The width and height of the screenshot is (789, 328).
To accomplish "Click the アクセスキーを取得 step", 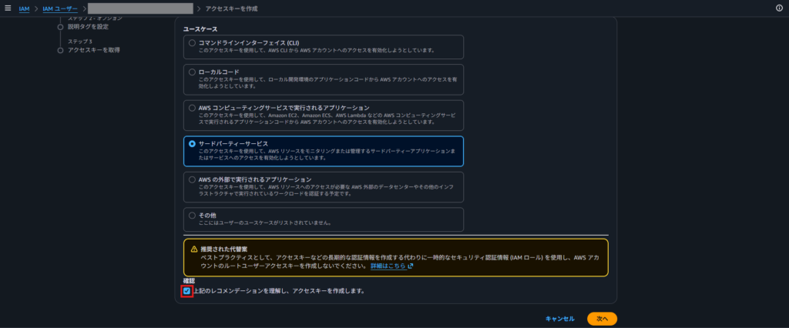I will 93,50.
